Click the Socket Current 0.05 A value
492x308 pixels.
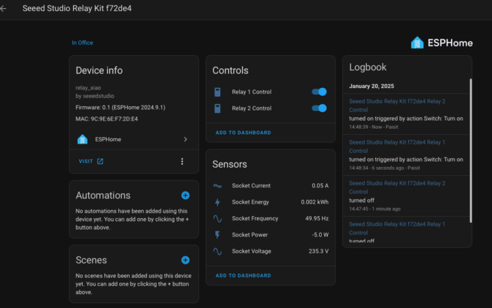tap(320, 185)
